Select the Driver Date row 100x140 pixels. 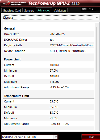pos(49,34)
